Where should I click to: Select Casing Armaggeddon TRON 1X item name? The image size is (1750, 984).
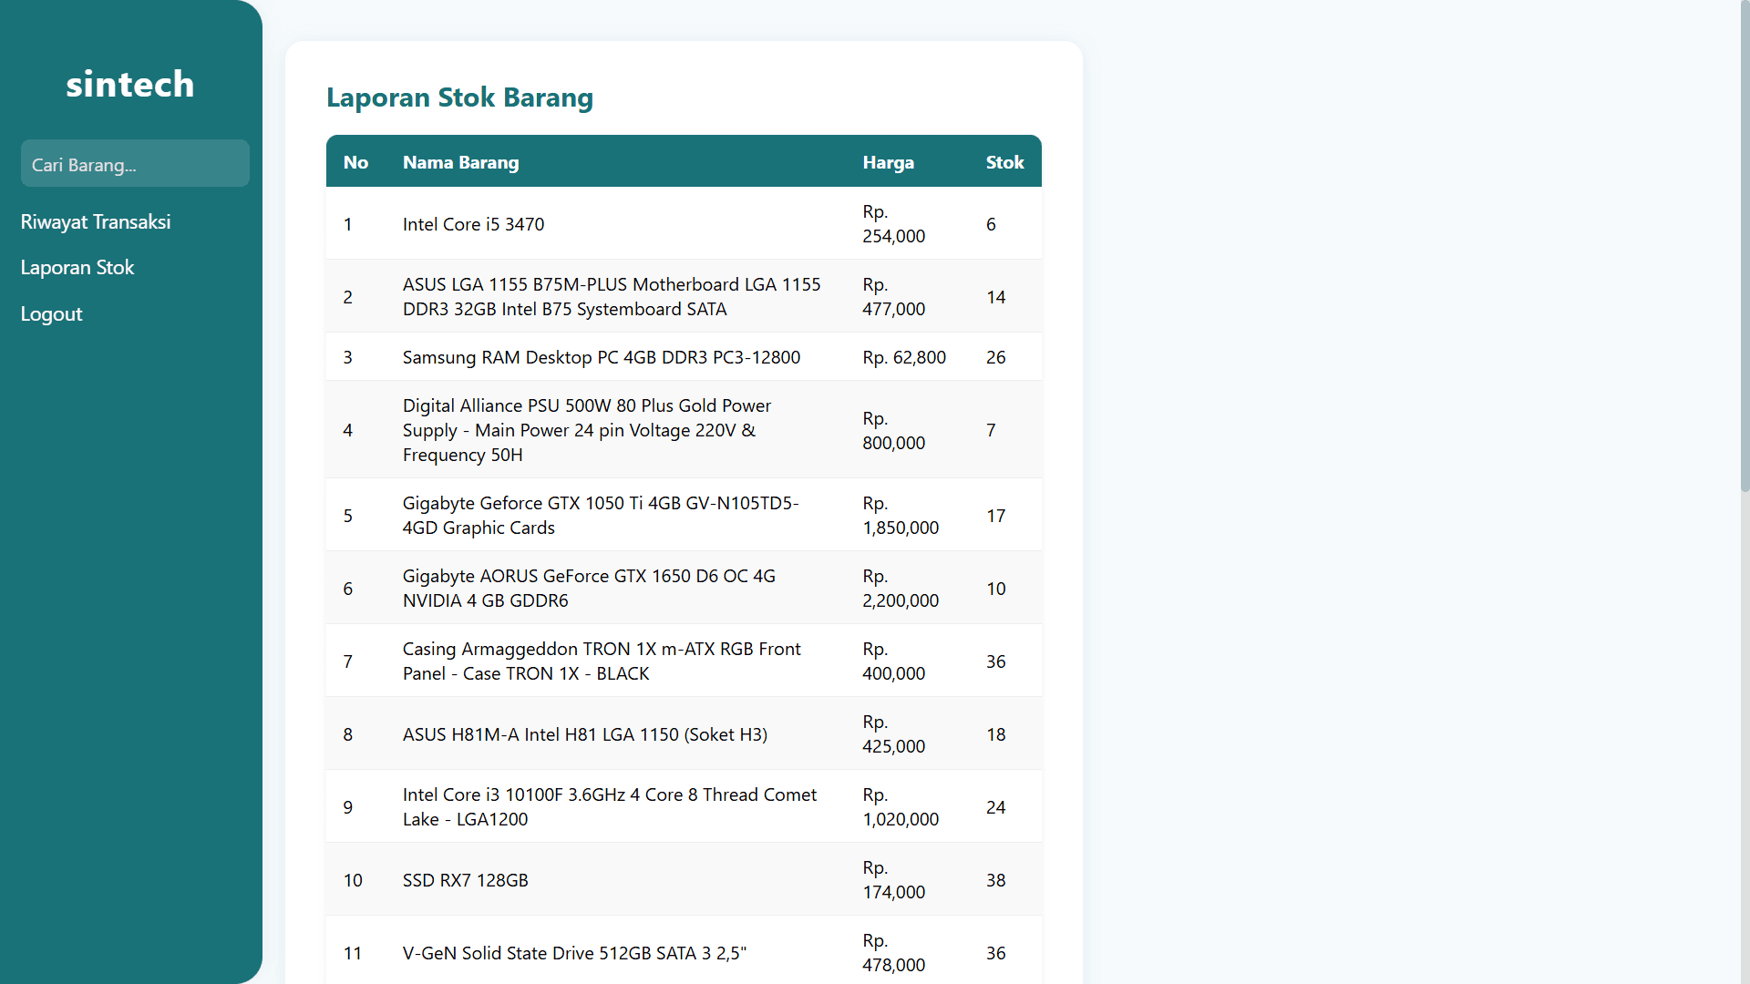[602, 661]
